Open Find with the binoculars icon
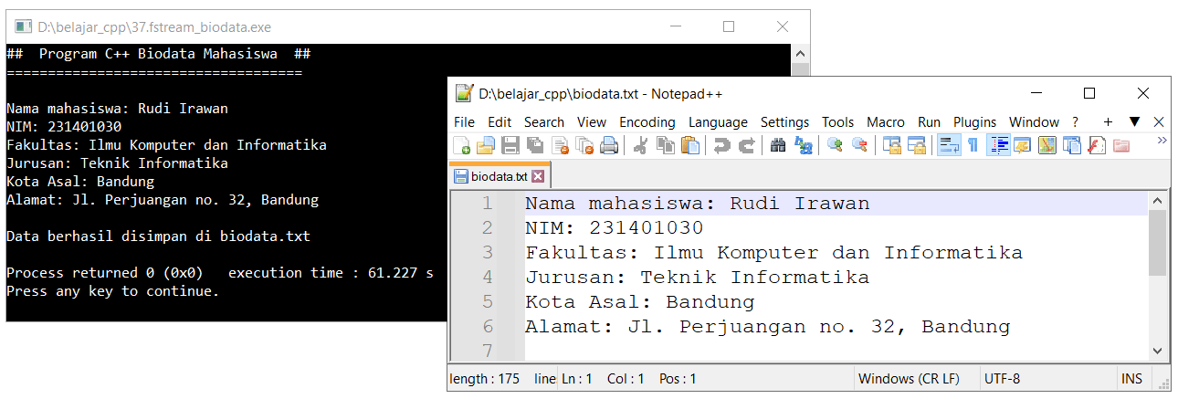The width and height of the screenshot is (1178, 399). coord(778,145)
